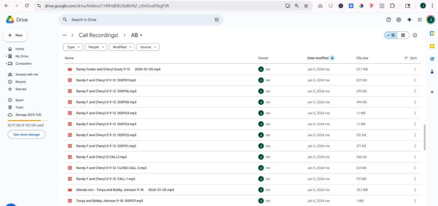This screenshot has height=206, width=438.
Task: Expand the Type filter dropdown
Action: (73, 47)
